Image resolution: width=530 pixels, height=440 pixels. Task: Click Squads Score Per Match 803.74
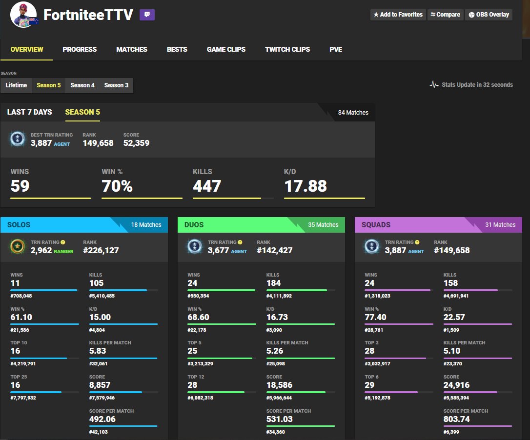pos(457,419)
